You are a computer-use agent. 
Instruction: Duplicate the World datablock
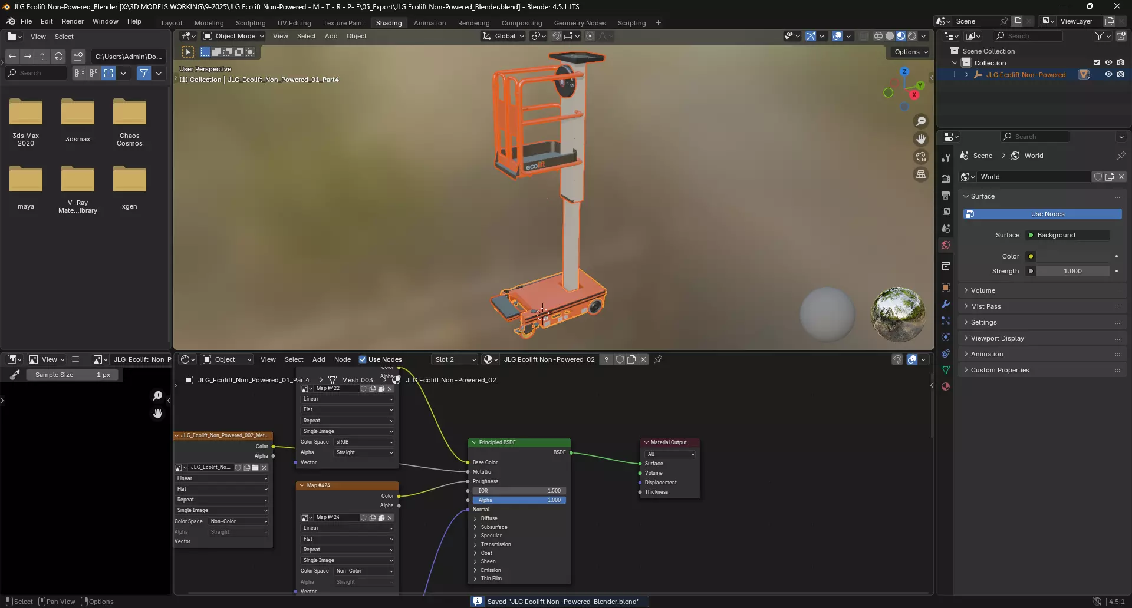(1110, 177)
